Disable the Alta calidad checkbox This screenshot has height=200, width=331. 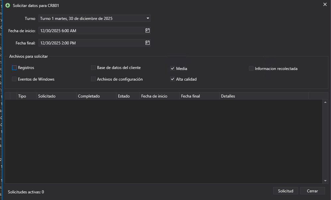pyautogui.click(x=172, y=79)
